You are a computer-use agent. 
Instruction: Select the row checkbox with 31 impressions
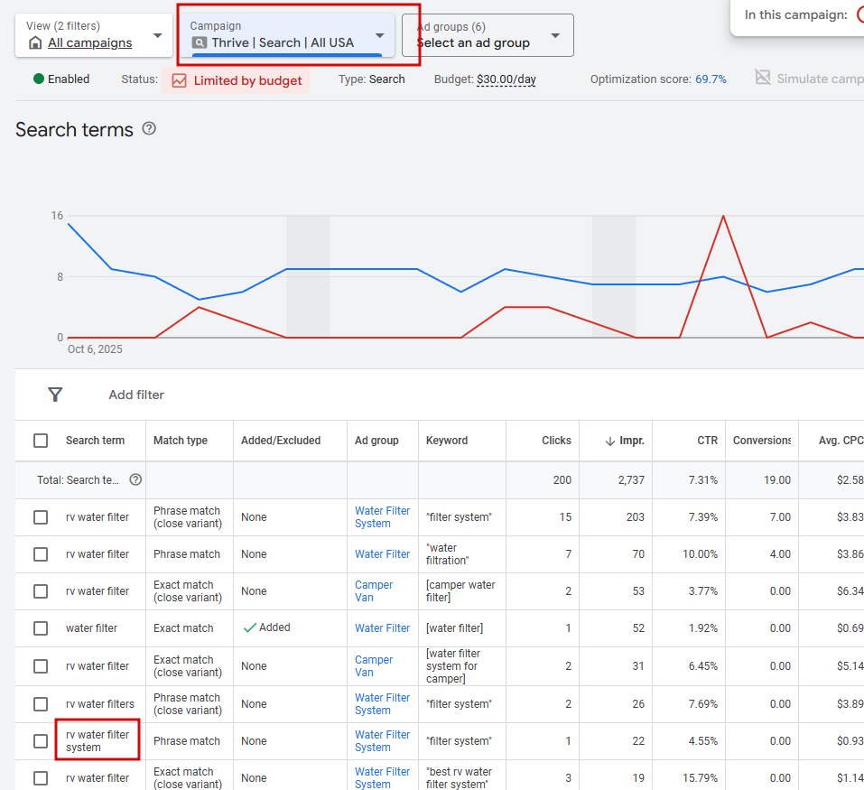(x=41, y=666)
